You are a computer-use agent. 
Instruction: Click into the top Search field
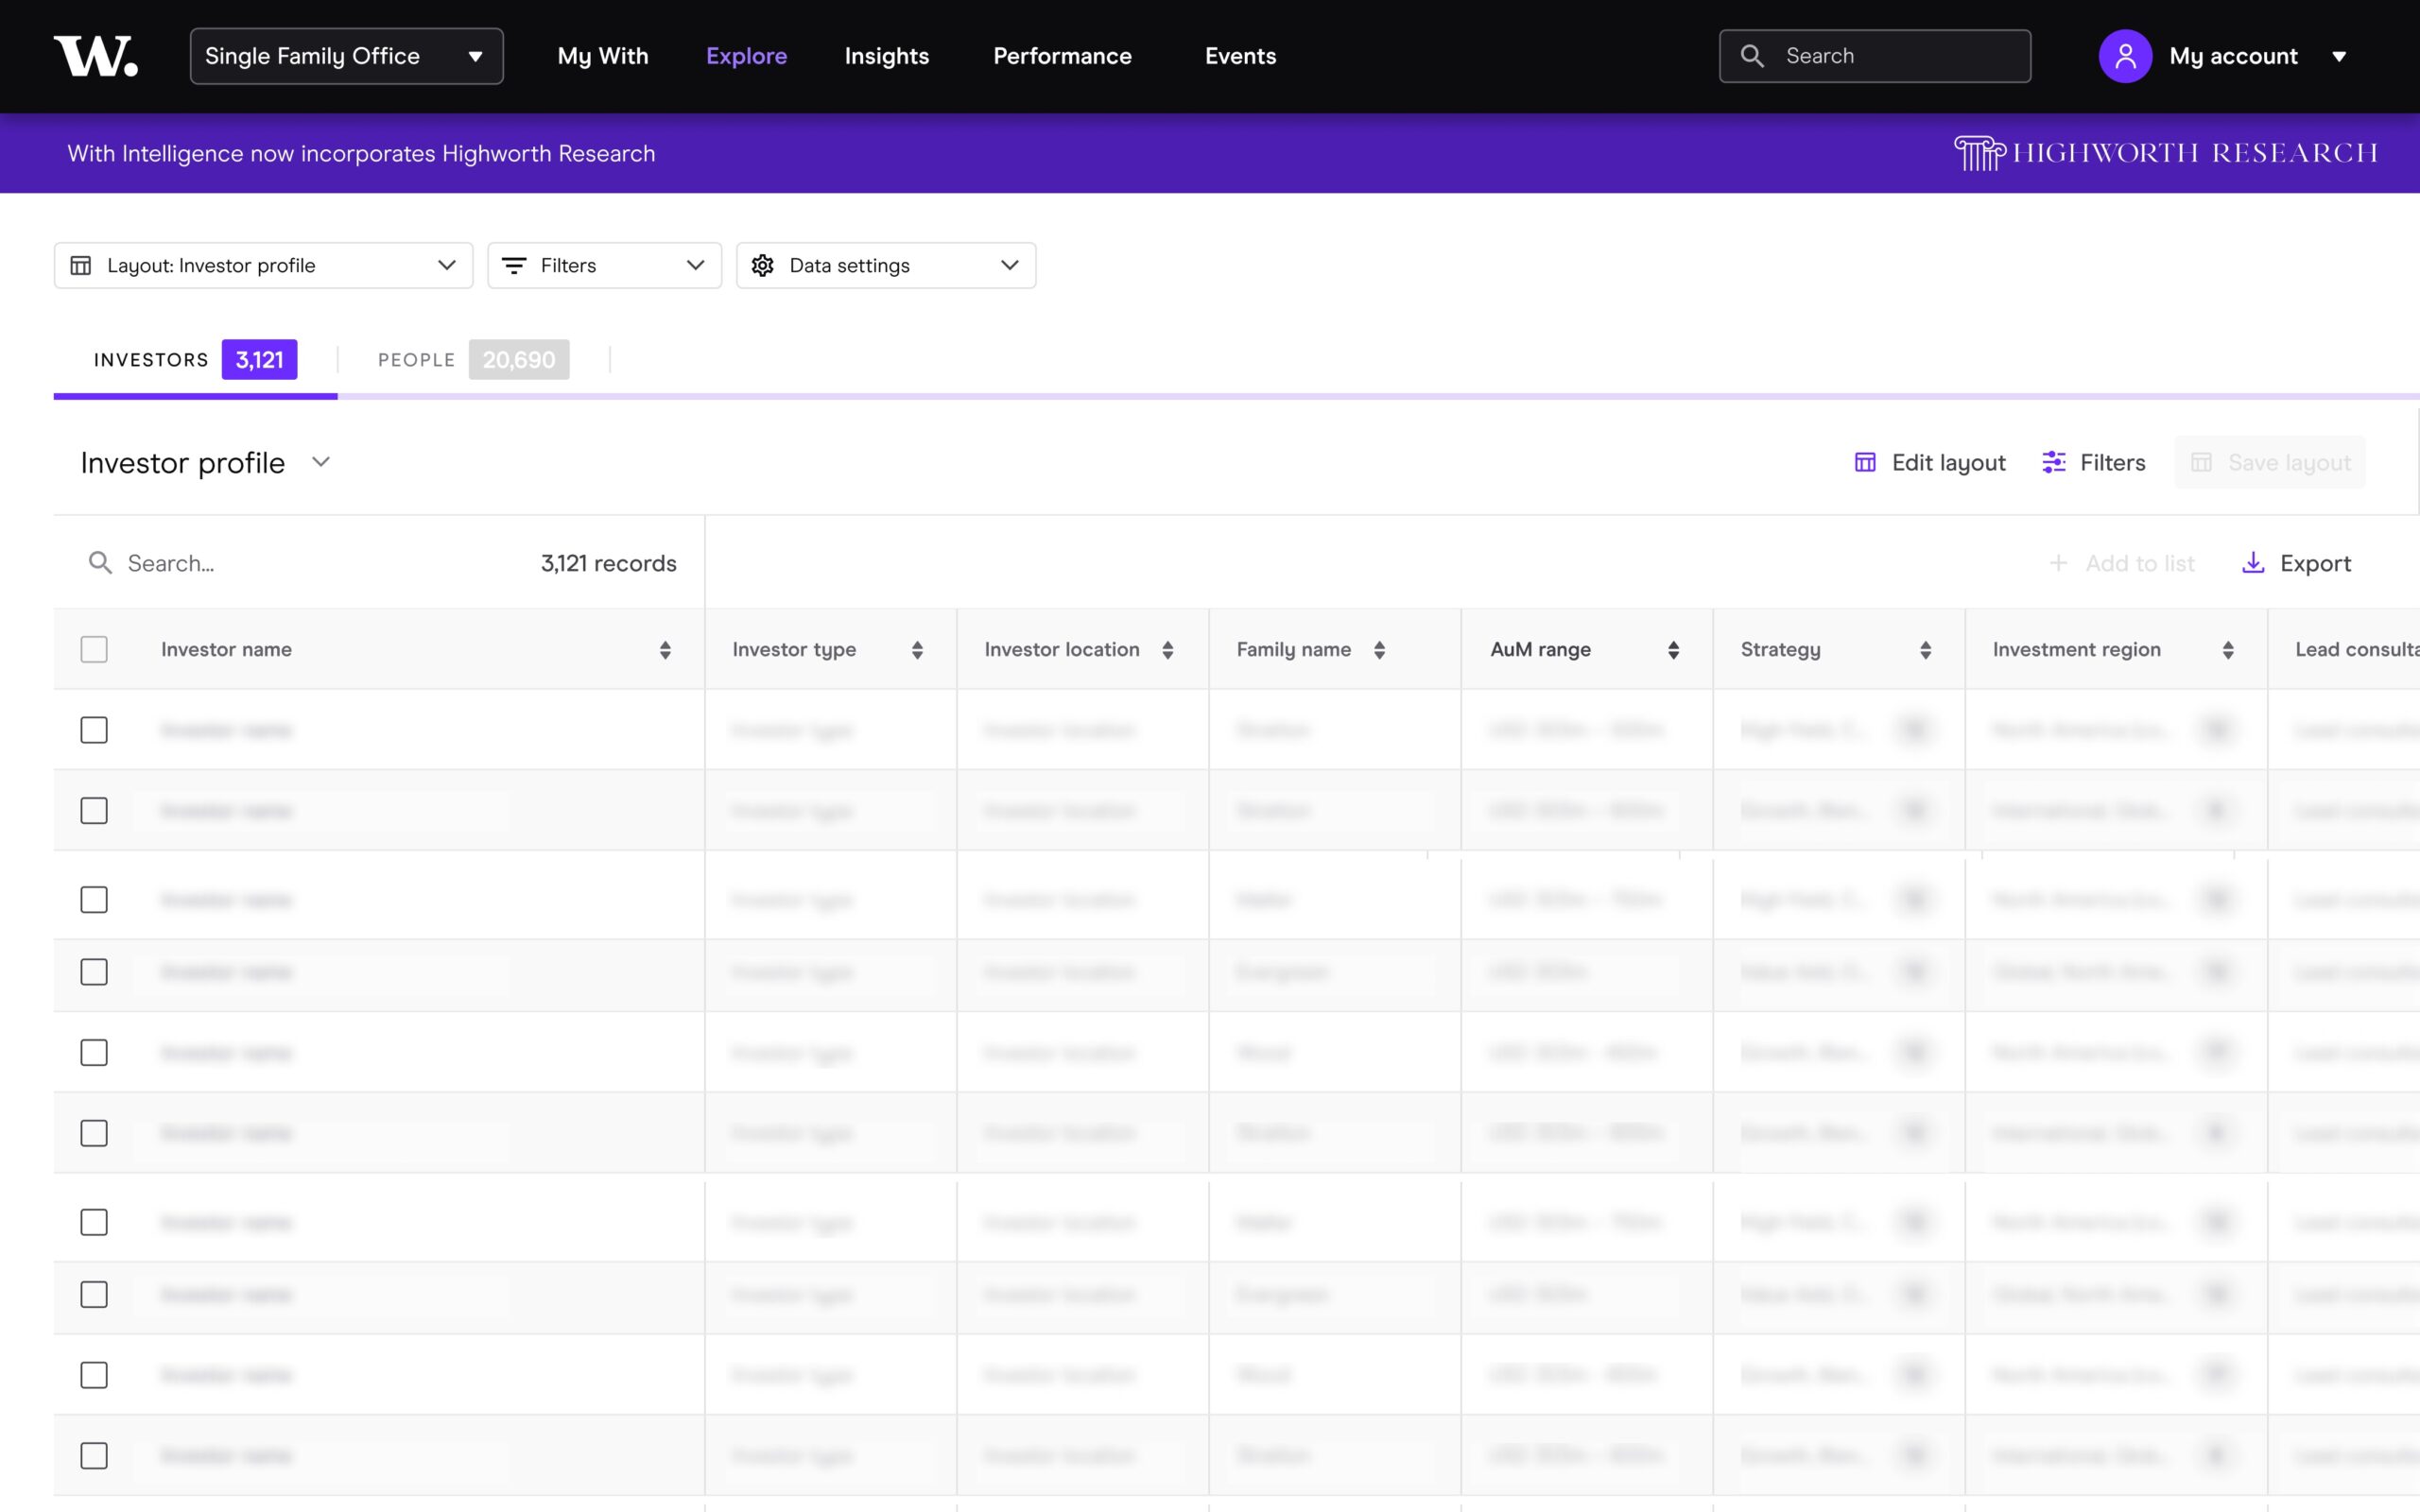1875,56
